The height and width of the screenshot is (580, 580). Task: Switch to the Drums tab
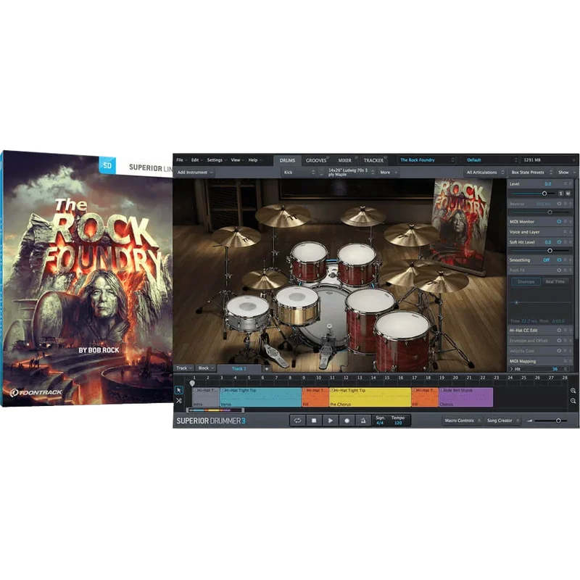pyautogui.click(x=287, y=160)
